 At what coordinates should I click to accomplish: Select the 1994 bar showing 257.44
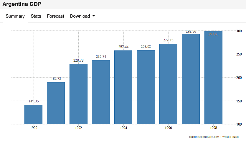coord(123,87)
